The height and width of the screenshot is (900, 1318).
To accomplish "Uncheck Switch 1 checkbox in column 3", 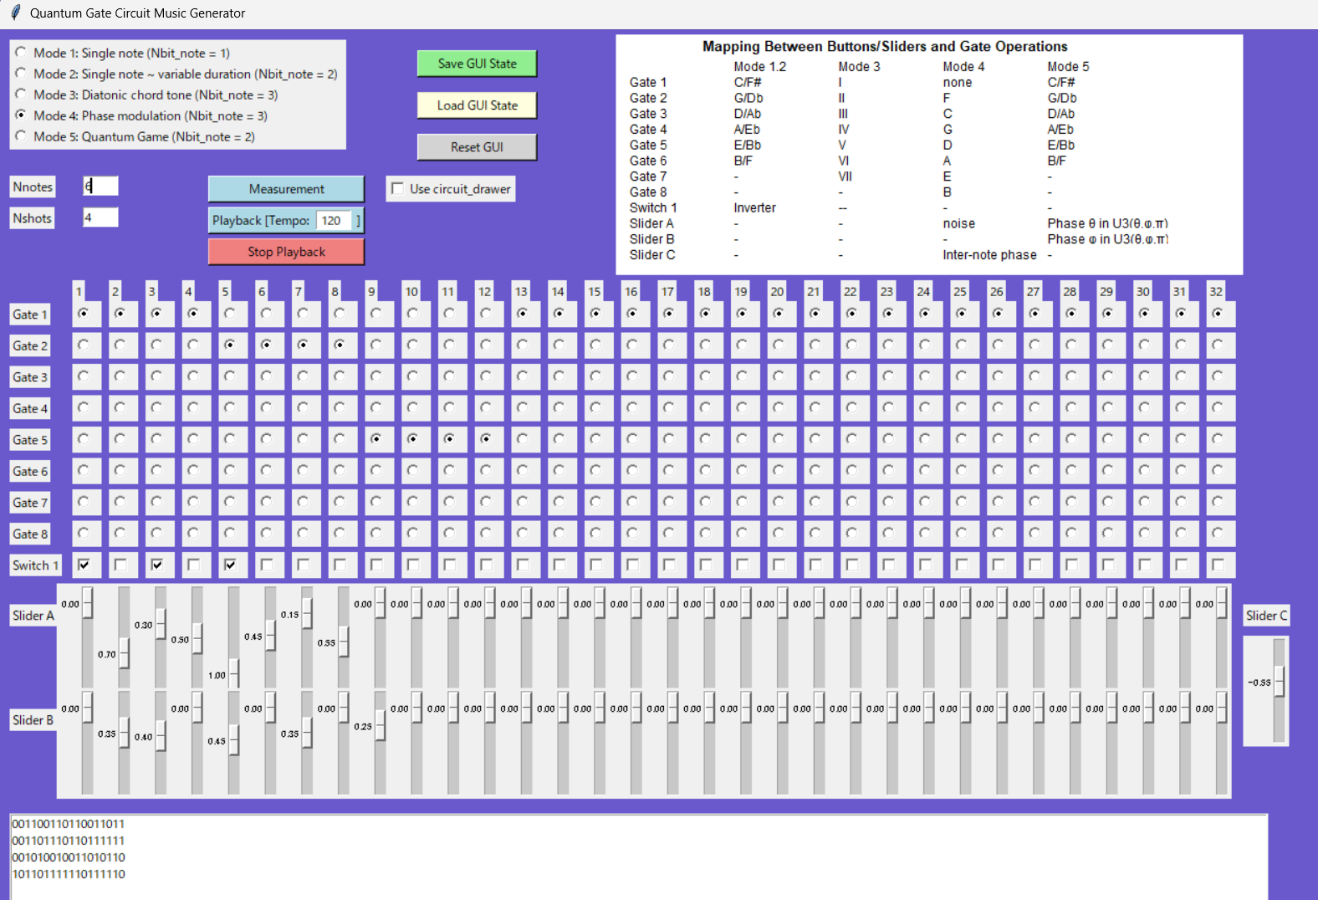I will 156,565.
